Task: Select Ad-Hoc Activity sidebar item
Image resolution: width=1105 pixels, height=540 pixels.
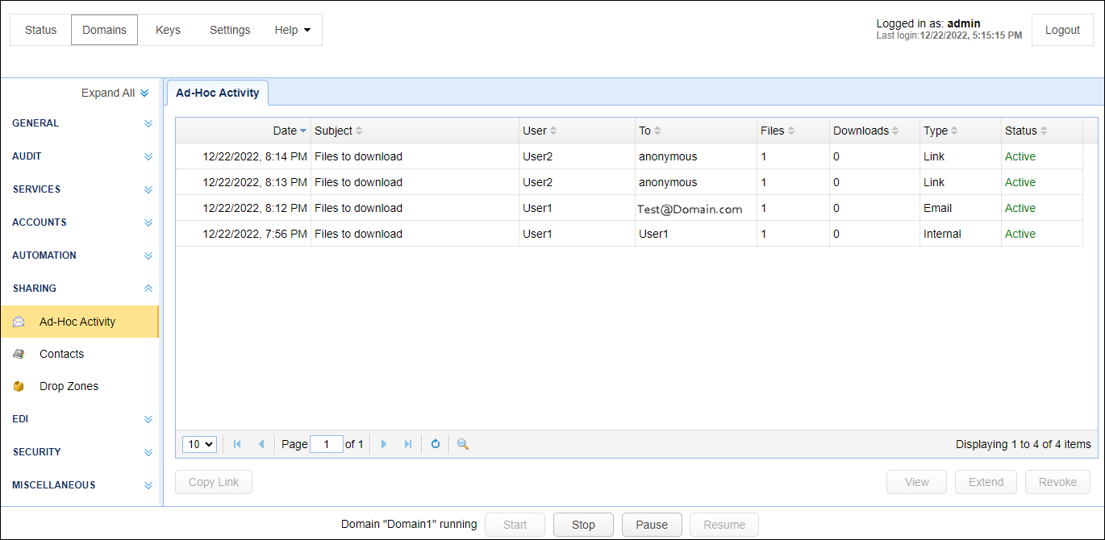Action: coord(80,322)
